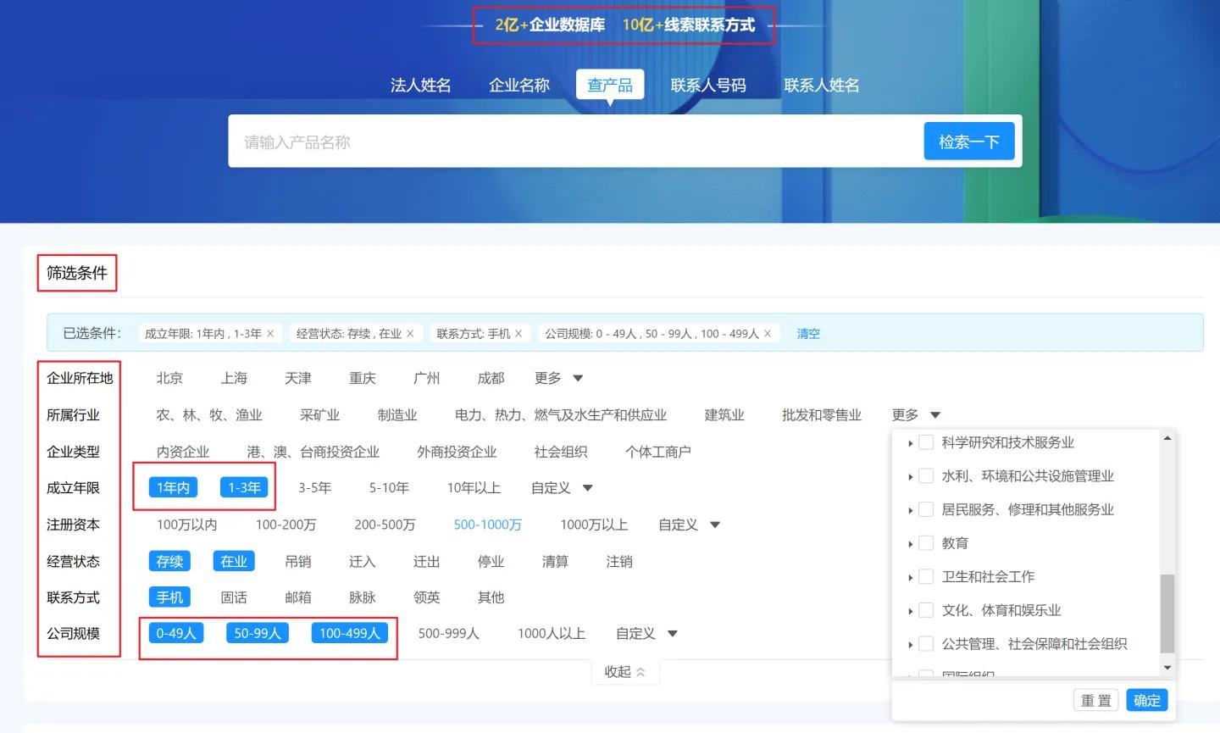Screen dimensions: 1220x733
Task: Click the 确定 confirm button in industry panel
Action: click(1147, 700)
